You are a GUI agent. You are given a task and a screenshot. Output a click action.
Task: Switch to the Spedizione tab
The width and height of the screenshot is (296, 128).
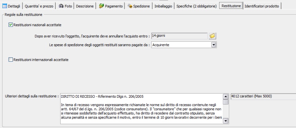click(139, 6)
